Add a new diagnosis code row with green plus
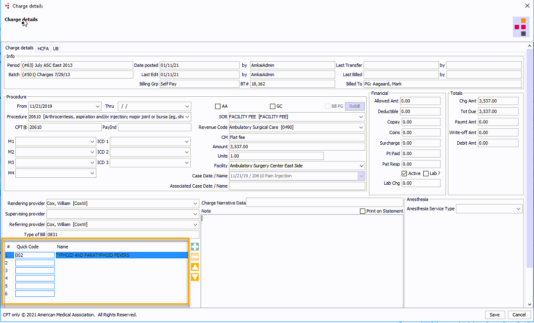Viewport: 534px width, 323px height. pyautogui.click(x=195, y=247)
